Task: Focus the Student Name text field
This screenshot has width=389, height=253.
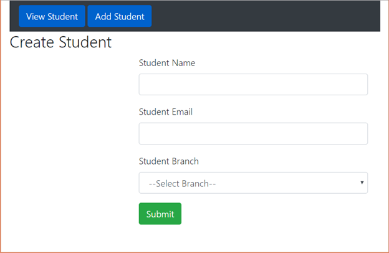Action: (253, 85)
